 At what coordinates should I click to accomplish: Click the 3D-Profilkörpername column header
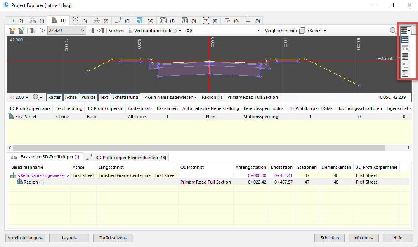29,108
